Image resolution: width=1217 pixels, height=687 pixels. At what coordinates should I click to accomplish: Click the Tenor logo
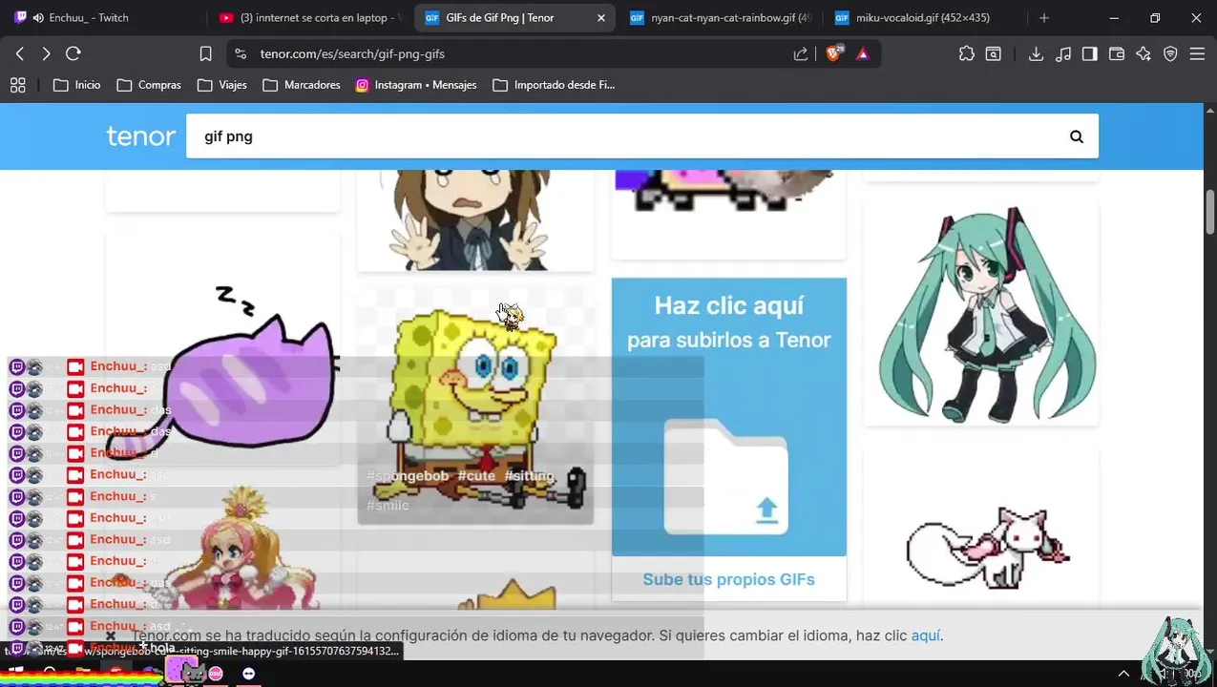coord(141,136)
